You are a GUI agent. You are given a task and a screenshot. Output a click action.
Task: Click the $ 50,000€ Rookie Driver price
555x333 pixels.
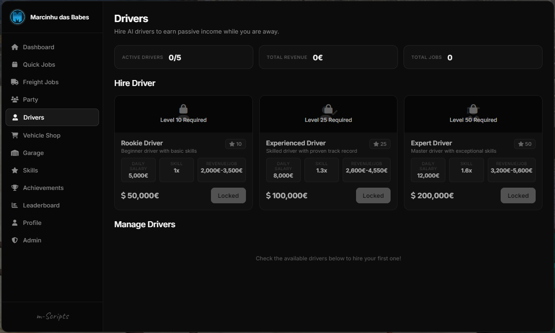click(140, 195)
